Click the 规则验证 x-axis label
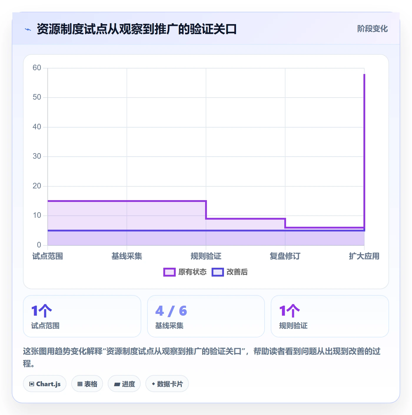This screenshot has height=415, width=412. pos(206,256)
